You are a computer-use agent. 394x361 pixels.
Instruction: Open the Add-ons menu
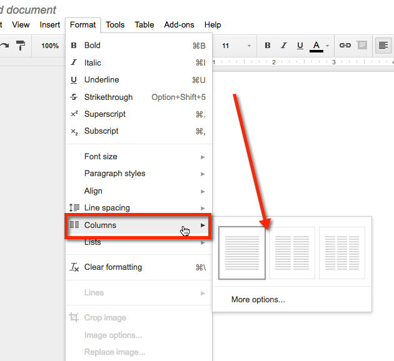click(179, 25)
